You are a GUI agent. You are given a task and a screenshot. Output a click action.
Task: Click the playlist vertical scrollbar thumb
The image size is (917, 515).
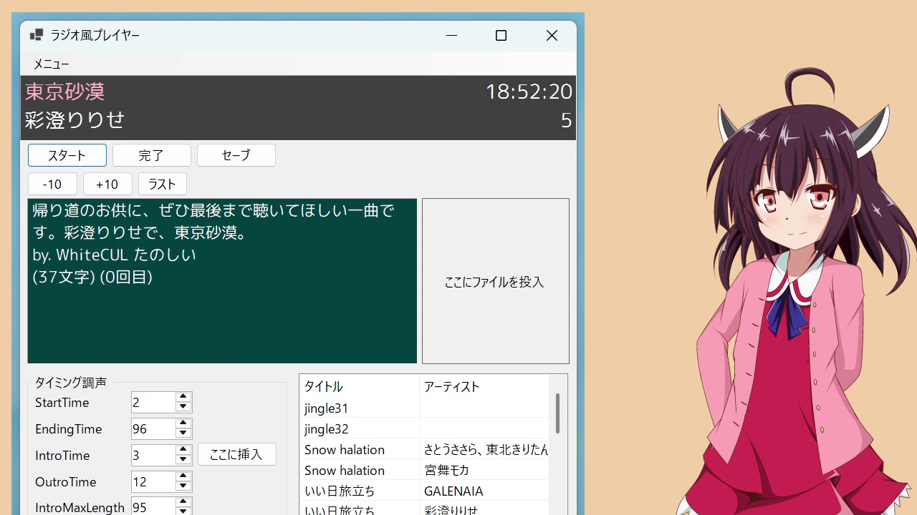(x=557, y=413)
